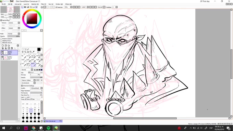Toggle pressure Size checkbox
233x131 pixels.
31,99
